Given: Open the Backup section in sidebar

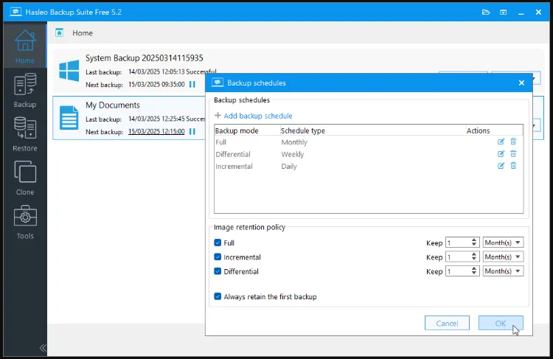Looking at the screenshot, I should pos(24,90).
